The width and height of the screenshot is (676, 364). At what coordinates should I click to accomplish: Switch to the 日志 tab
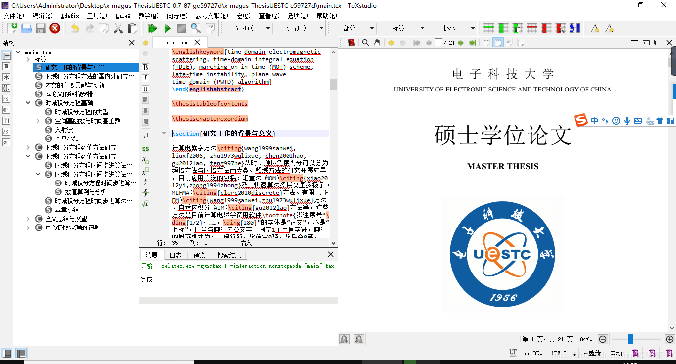coord(175,255)
